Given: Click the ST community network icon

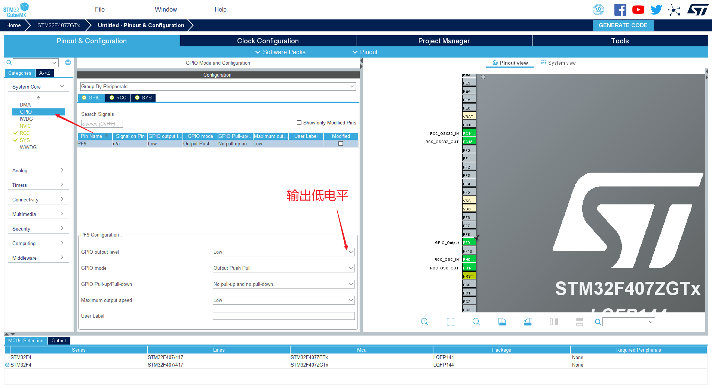Looking at the screenshot, I should tap(674, 10).
